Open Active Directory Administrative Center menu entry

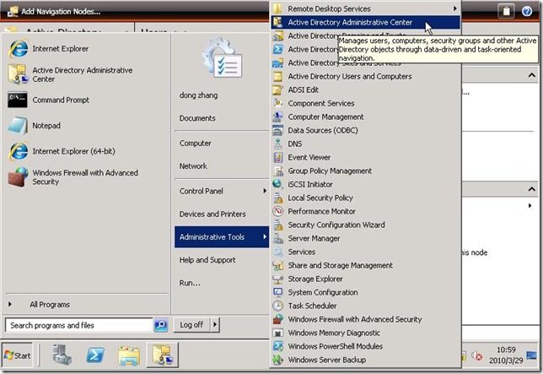366,22
